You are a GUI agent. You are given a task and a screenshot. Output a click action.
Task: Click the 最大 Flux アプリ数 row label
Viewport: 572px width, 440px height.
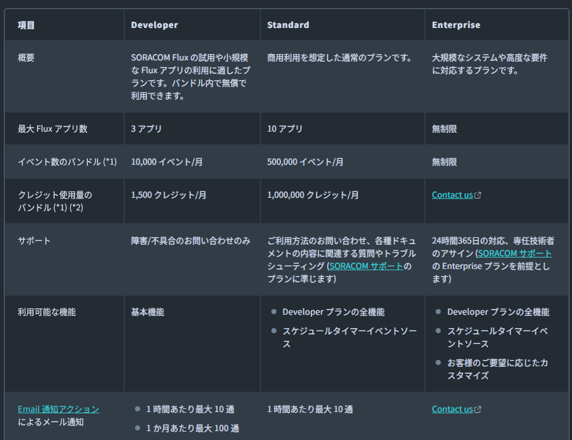click(x=52, y=128)
